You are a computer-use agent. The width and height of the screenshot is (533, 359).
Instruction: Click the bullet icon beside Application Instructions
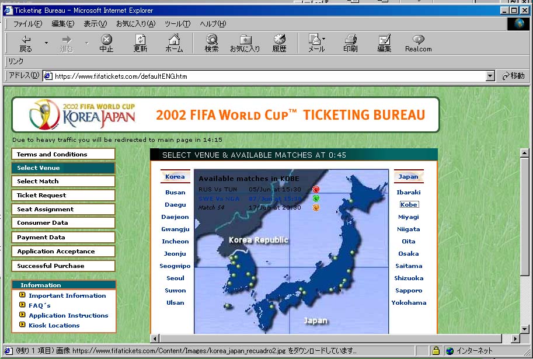pos(22,315)
